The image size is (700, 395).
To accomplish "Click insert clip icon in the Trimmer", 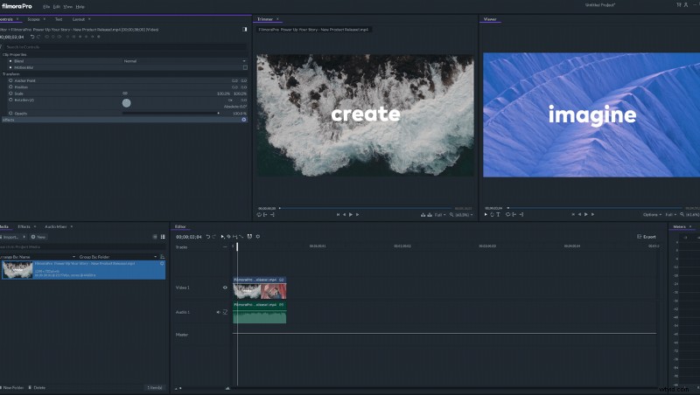I will pyautogui.click(x=423, y=214).
